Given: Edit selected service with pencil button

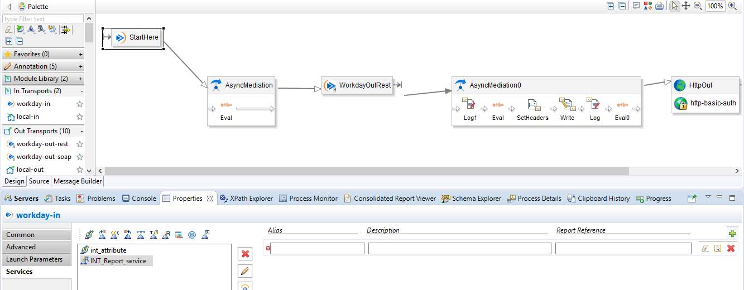Looking at the screenshot, I should click(x=244, y=272).
